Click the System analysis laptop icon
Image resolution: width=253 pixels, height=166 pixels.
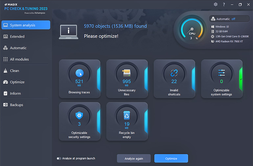[6, 25]
